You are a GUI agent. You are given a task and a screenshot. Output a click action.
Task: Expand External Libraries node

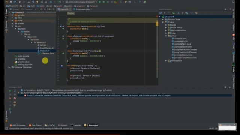9,67
